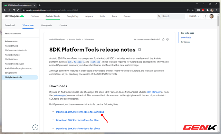Screen dimensions: 221x134
Task: Click the address bar URL field
Action: click(104, 10)
